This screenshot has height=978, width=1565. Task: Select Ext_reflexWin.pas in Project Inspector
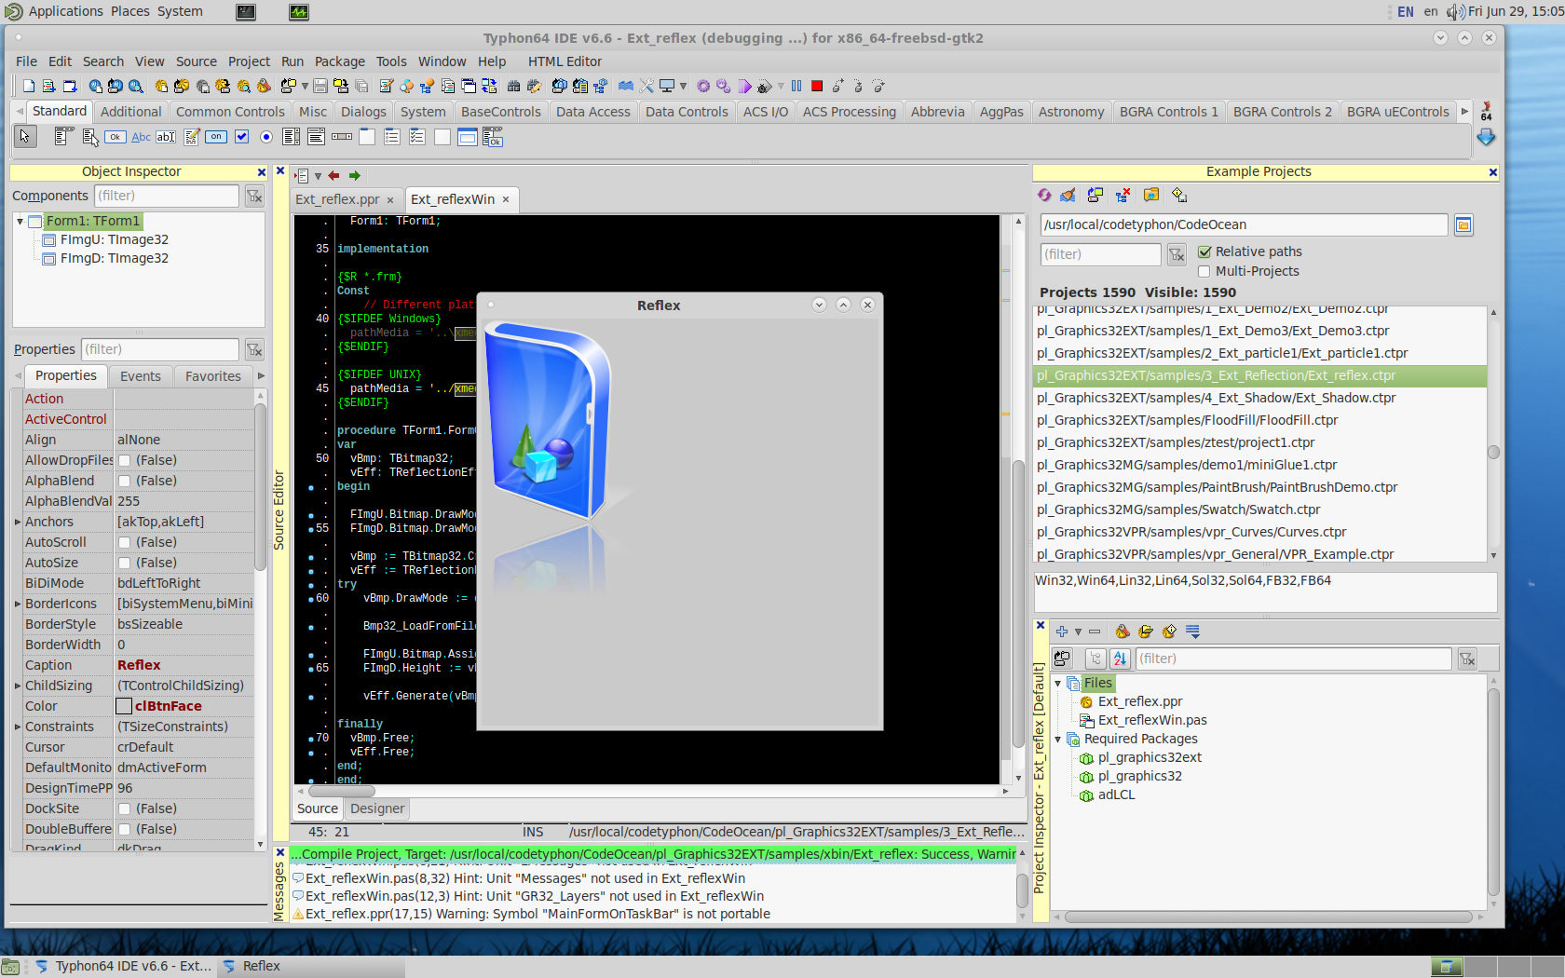point(1152,720)
